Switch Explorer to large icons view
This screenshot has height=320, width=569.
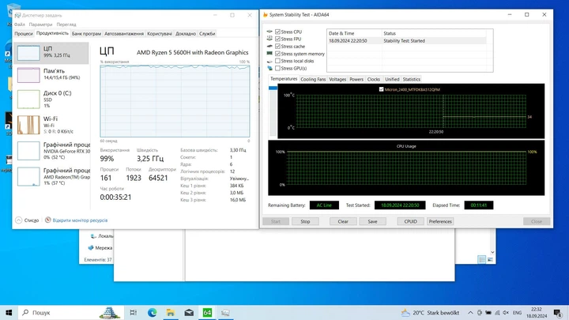coord(490,259)
